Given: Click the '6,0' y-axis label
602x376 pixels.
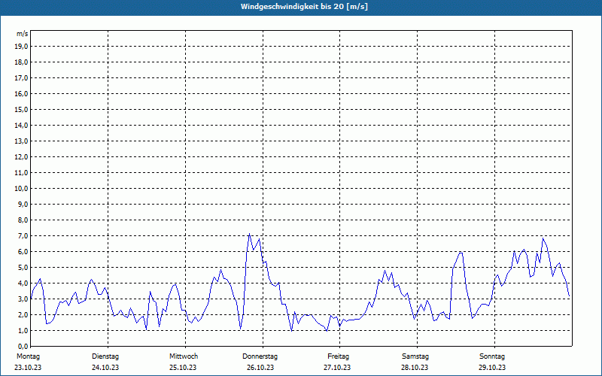Looking at the screenshot, I should (x=22, y=252).
